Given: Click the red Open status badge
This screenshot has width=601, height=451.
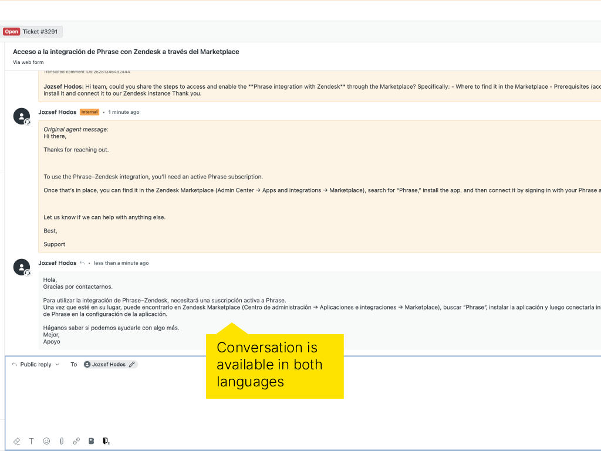Looking at the screenshot, I should 12,32.
